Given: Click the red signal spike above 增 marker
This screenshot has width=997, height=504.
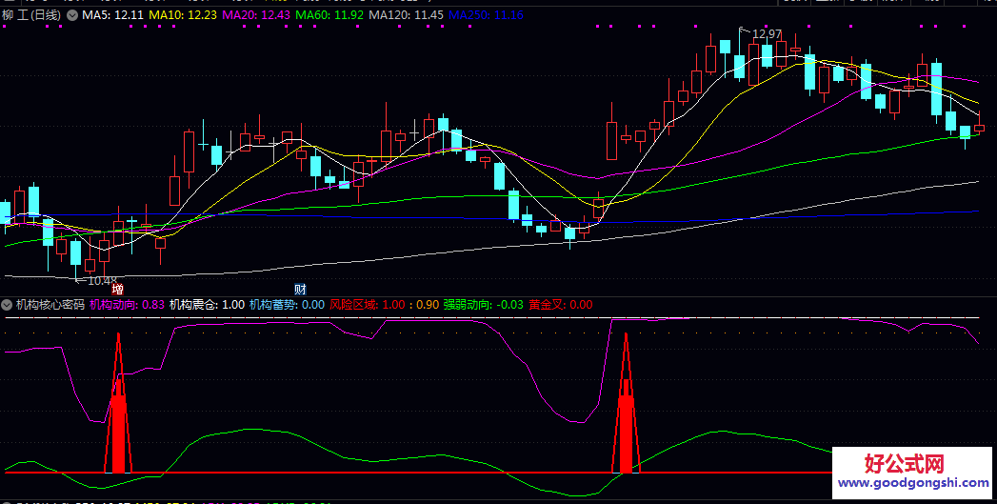Looking at the screenshot, I should coord(118,403).
